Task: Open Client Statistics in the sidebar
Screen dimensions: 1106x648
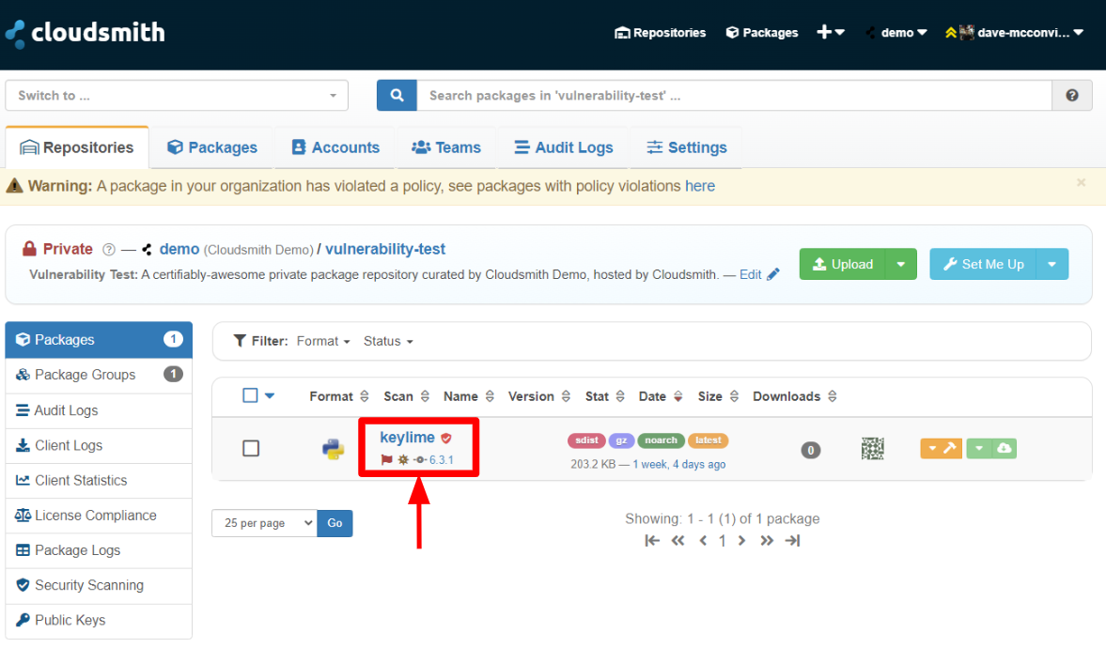Action: pos(99,480)
